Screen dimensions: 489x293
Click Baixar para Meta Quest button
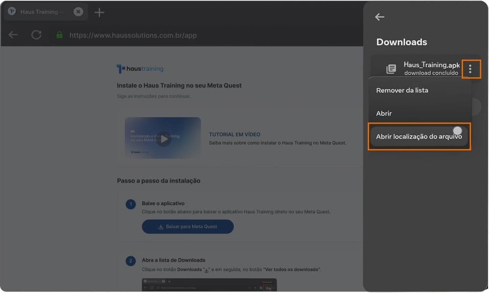[188, 227]
